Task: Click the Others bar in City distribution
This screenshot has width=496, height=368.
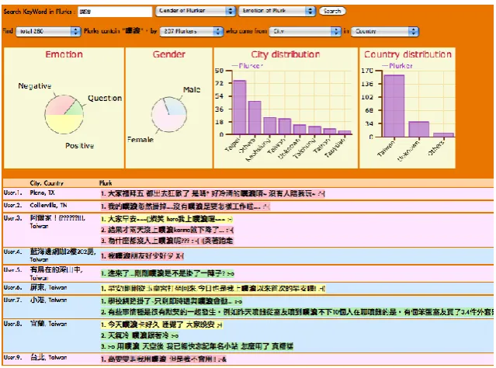Action: click(255, 118)
